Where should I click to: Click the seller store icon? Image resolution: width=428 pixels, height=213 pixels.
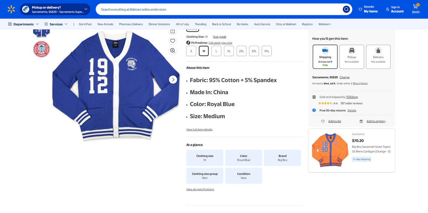314,97
